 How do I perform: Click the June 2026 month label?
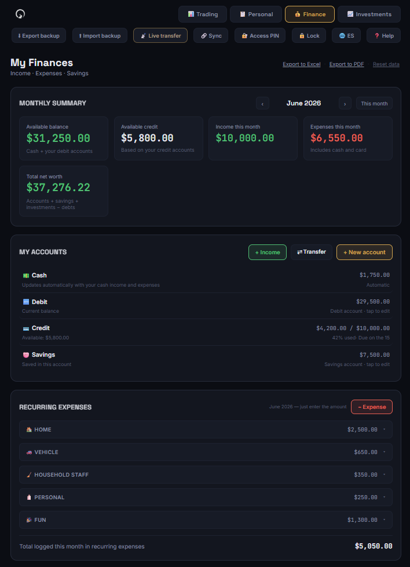pyautogui.click(x=303, y=104)
